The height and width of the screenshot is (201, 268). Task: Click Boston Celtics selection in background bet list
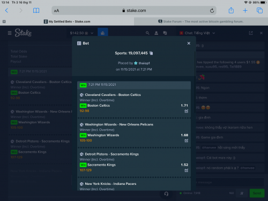29,93
